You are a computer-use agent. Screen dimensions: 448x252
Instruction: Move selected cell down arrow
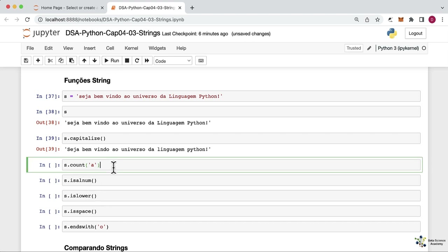point(94,61)
